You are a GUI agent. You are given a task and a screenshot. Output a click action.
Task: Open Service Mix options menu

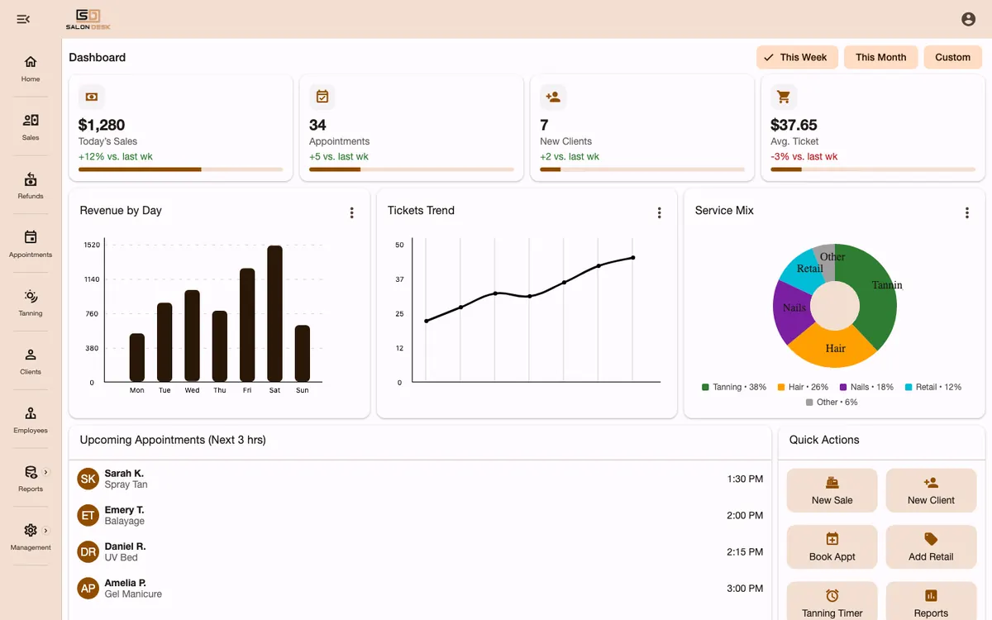pyautogui.click(x=966, y=212)
